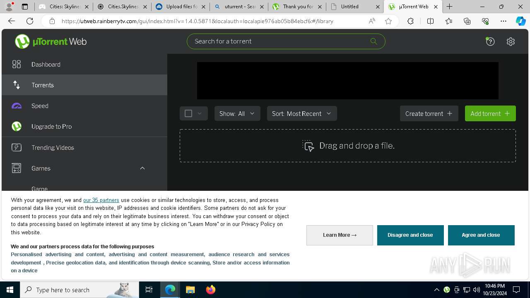Switch to Upload files tab
The image size is (530, 298).
[180, 7]
